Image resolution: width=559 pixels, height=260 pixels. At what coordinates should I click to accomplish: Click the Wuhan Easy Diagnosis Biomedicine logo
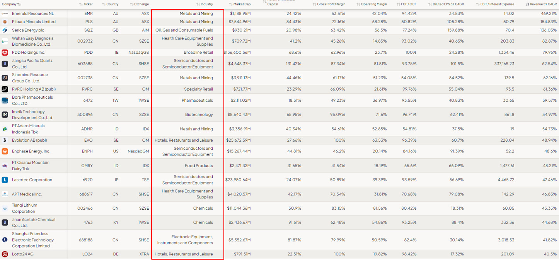tap(5, 41)
